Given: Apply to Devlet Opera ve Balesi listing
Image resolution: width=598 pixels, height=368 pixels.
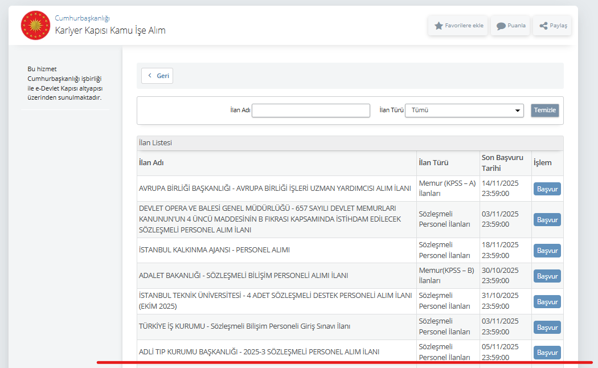Looking at the screenshot, I should [547, 219].
